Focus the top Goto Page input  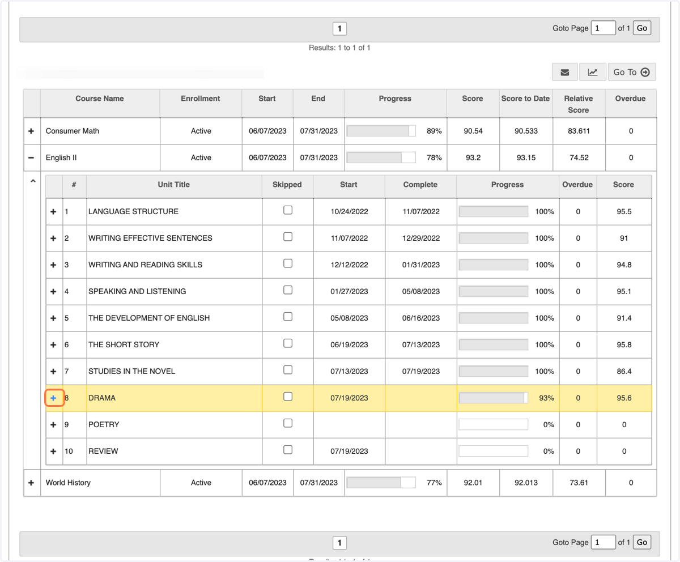603,28
